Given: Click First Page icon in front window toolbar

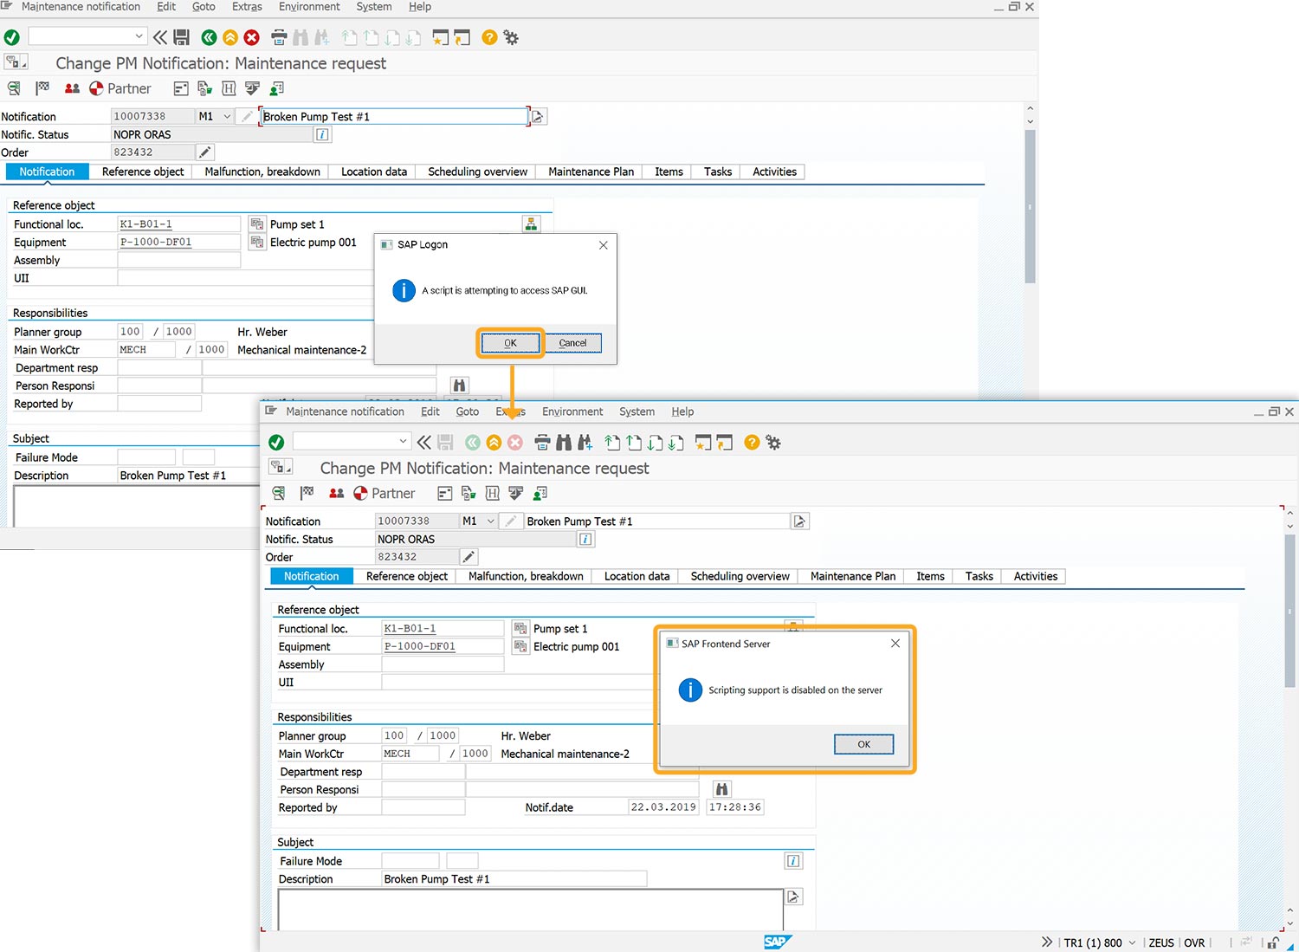Looking at the screenshot, I should coord(612,443).
